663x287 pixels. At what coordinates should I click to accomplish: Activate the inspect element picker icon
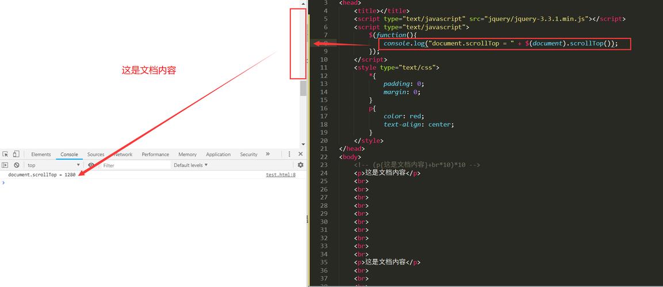point(5,154)
